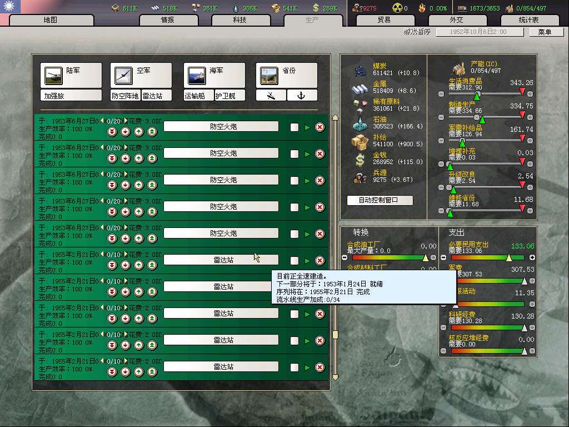Click the 金钱 dollar resource icon
Image resolution: width=569 pixels, height=427 pixels.
click(x=360, y=160)
